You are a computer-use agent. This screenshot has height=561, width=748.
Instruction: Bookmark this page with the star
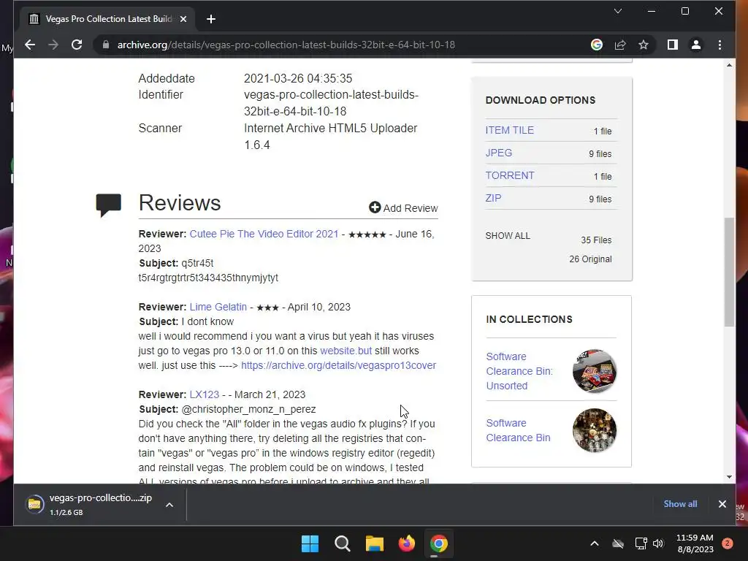tap(644, 45)
